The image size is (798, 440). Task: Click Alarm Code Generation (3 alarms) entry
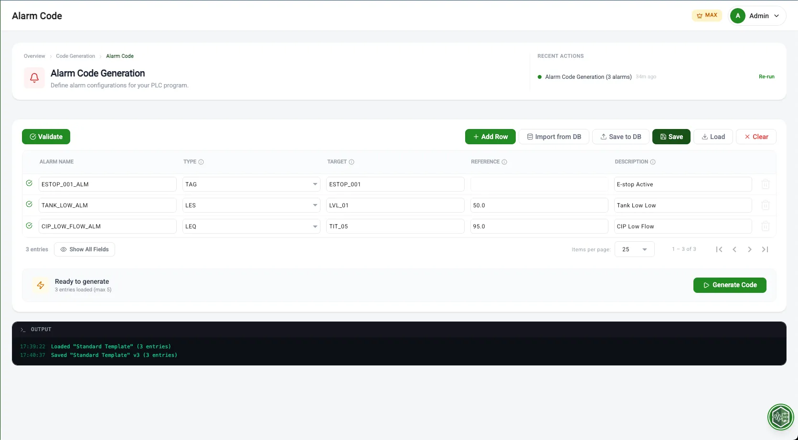click(x=588, y=77)
